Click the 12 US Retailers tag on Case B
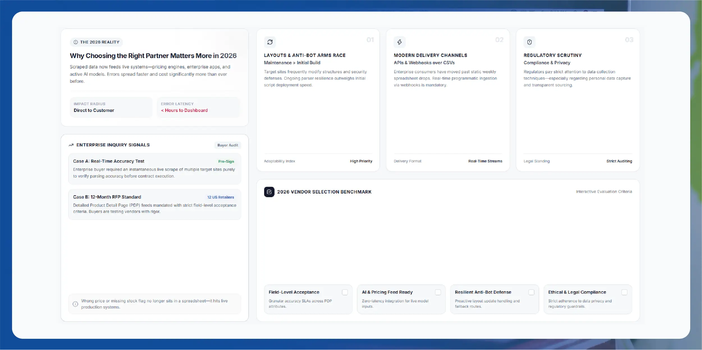The image size is (702, 350). click(221, 197)
